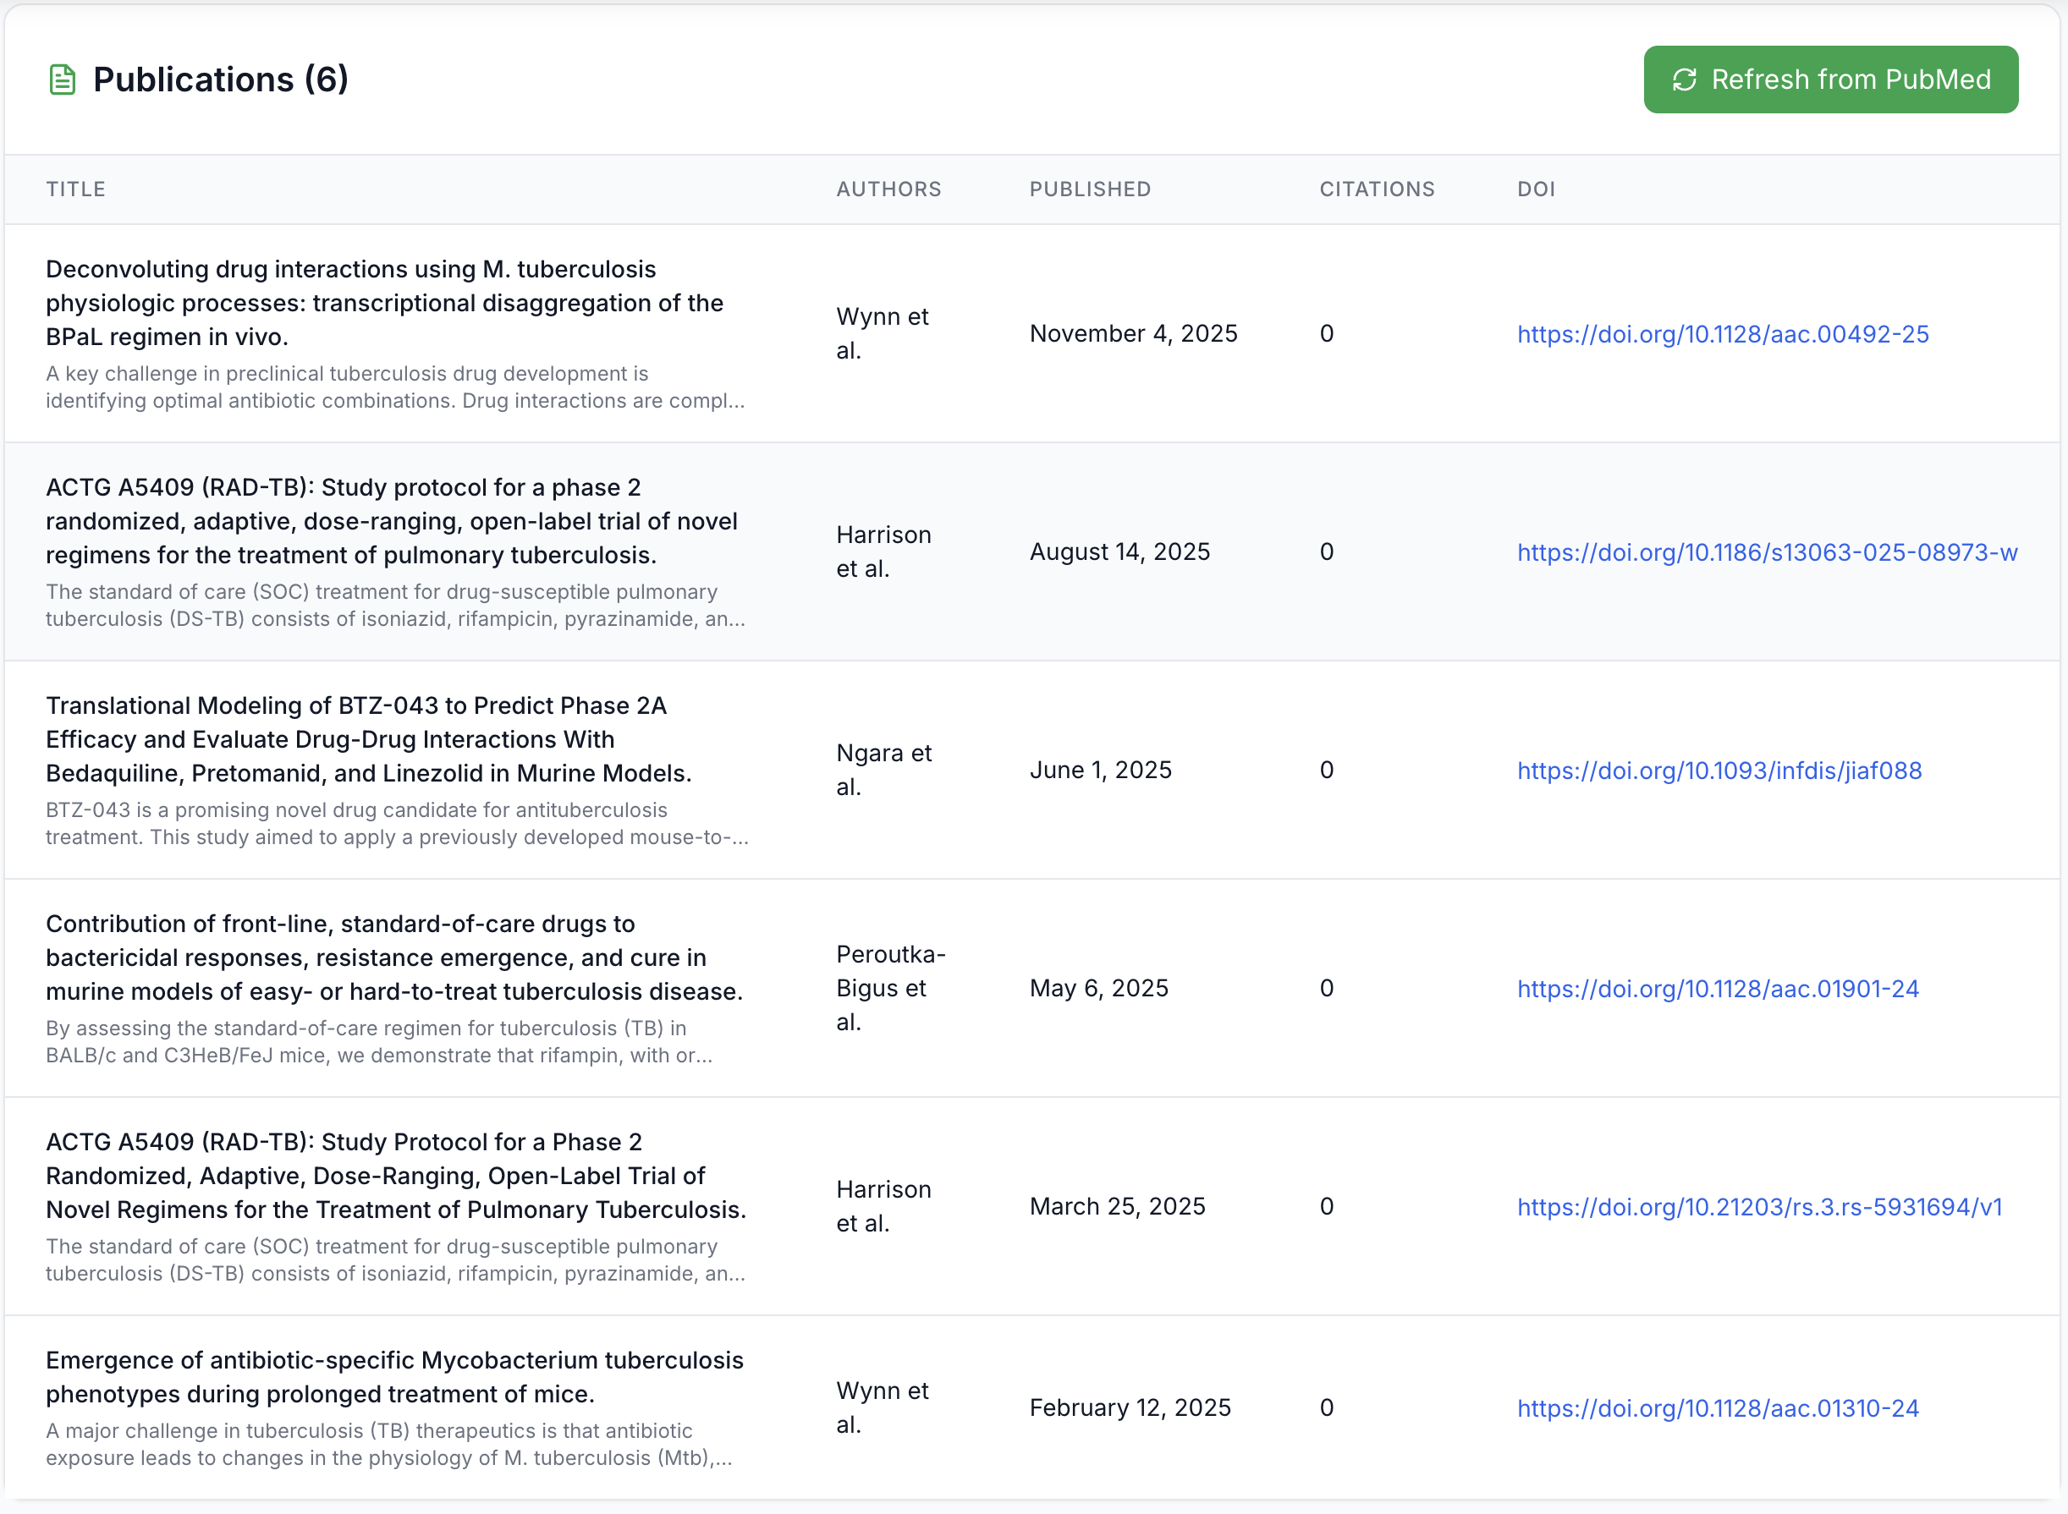Click the green document icon beside Publications heading
The image size is (2068, 1514).
tap(61, 79)
